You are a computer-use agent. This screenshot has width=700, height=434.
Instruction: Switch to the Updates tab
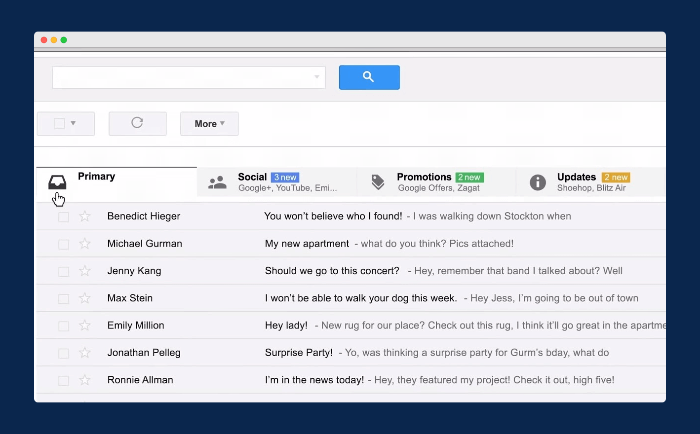pyautogui.click(x=576, y=177)
